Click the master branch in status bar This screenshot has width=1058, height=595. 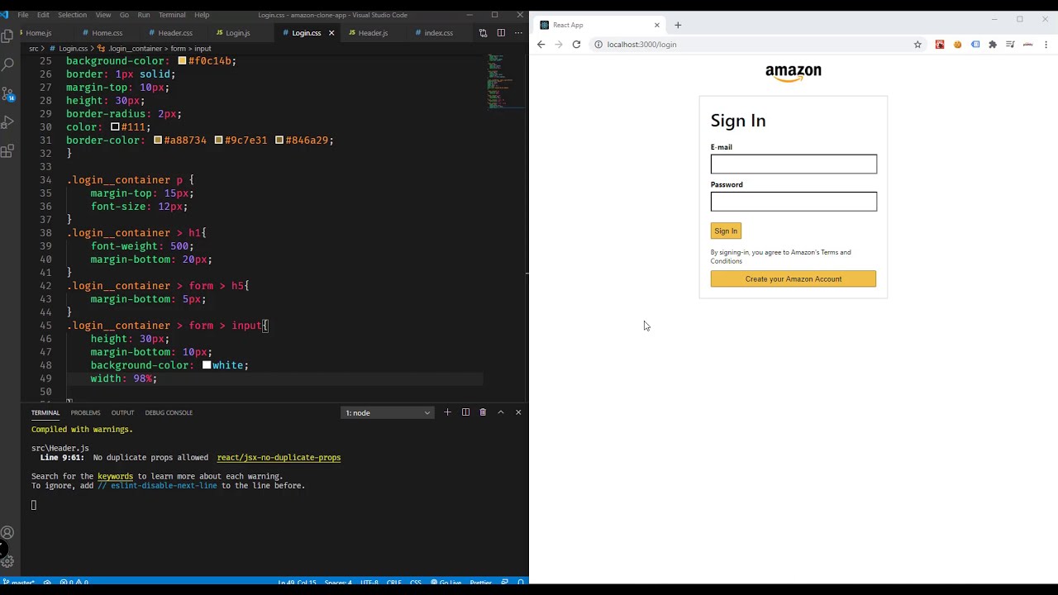tap(18, 583)
